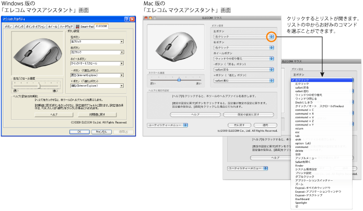Select command + Z in the list
363x211 pixels.
[x=322, y=121]
